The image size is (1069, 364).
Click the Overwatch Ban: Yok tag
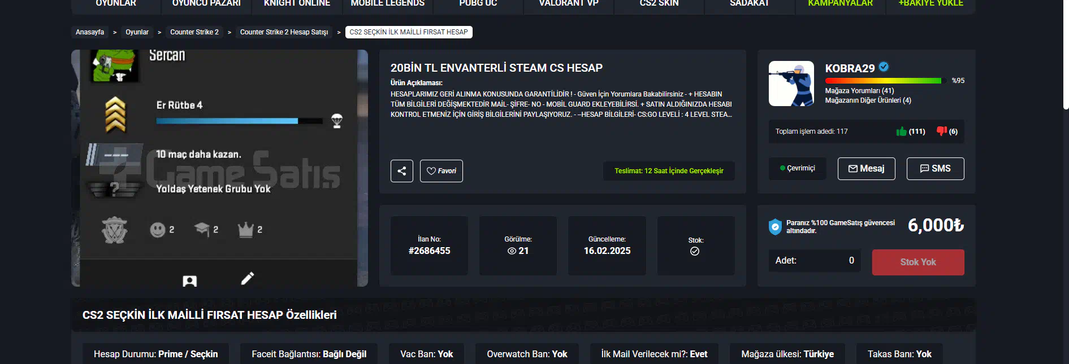point(527,354)
